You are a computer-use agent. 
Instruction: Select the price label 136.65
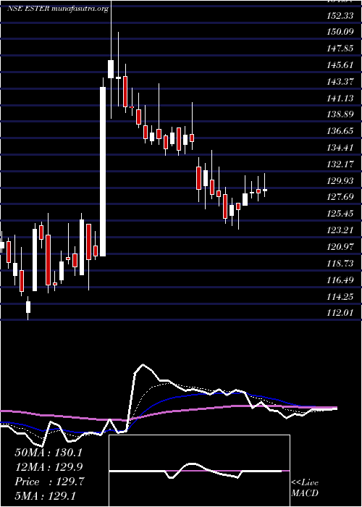[340, 131]
